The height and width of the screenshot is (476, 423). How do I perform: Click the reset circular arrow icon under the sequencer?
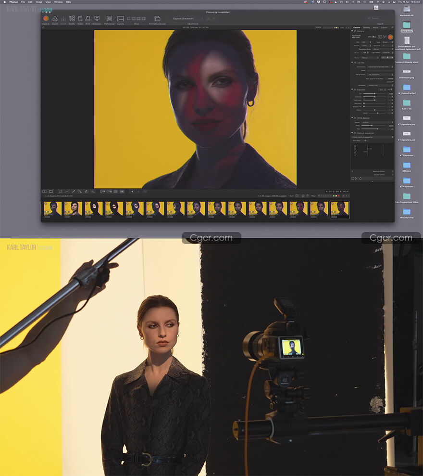click(360, 179)
